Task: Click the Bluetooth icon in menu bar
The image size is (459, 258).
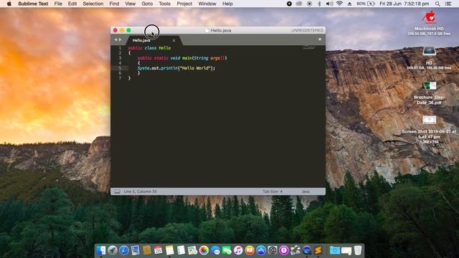Action: click(x=319, y=4)
